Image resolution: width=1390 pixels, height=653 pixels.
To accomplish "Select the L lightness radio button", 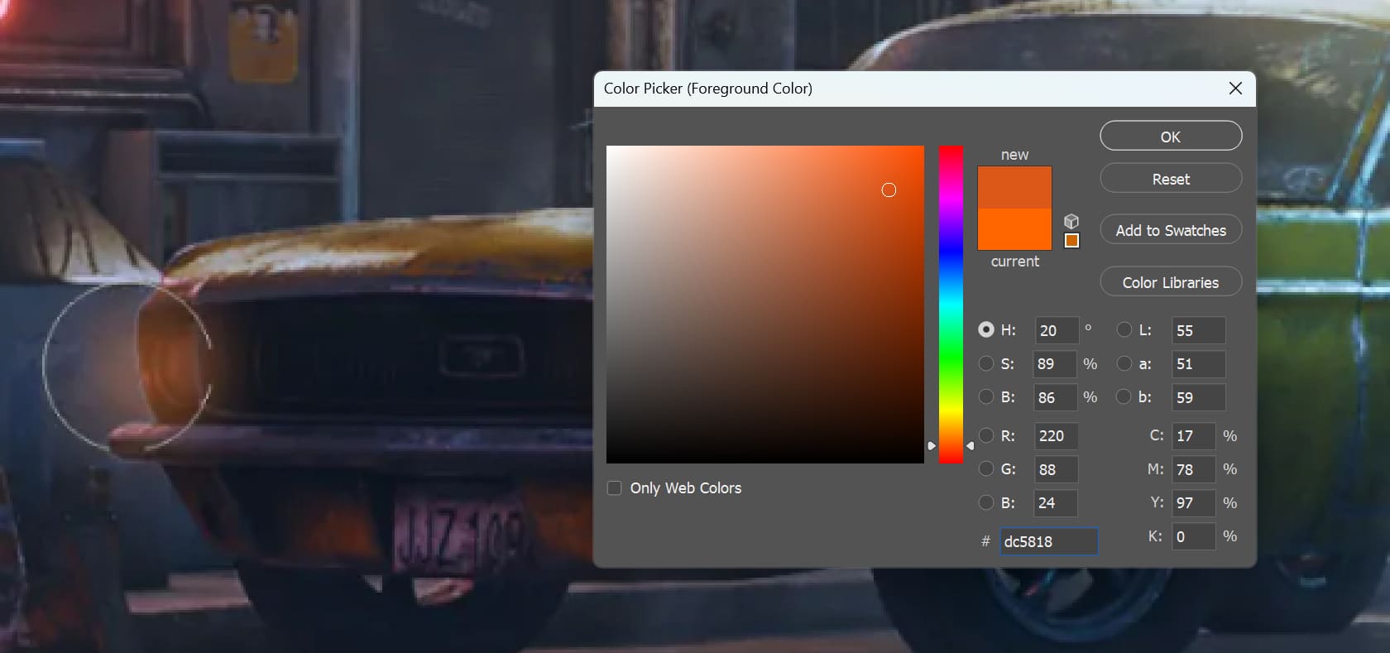I will click(x=1124, y=329).
